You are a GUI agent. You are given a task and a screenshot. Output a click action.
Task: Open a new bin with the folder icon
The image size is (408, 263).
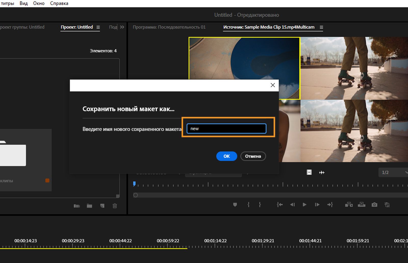[89, 206]
